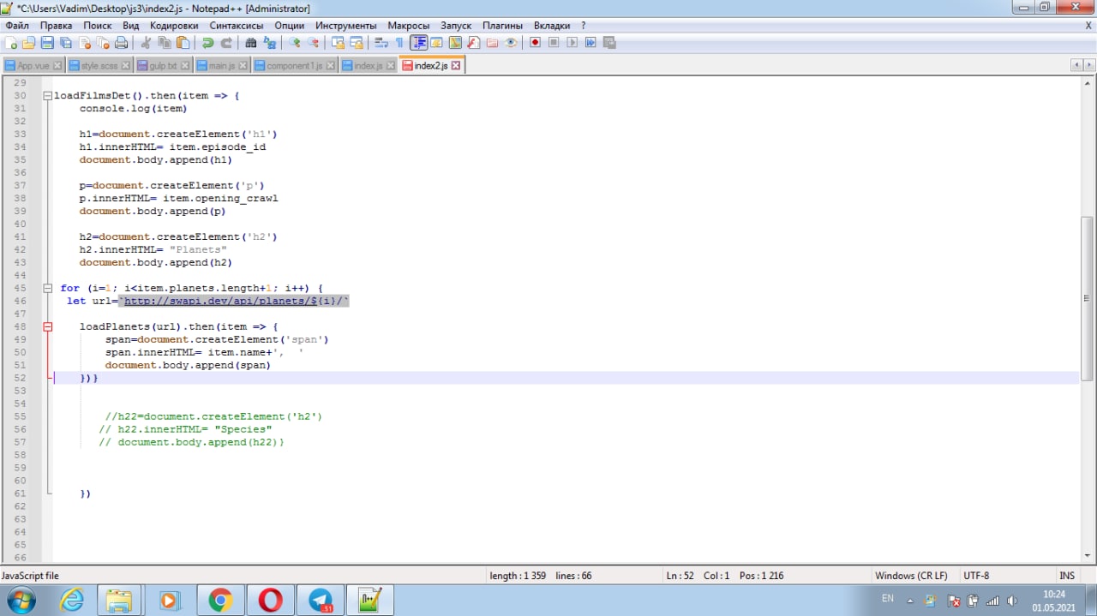Collapse the loadPlanets fold marker at line 48
This screenshot has width=1097, height=616.
48,327
